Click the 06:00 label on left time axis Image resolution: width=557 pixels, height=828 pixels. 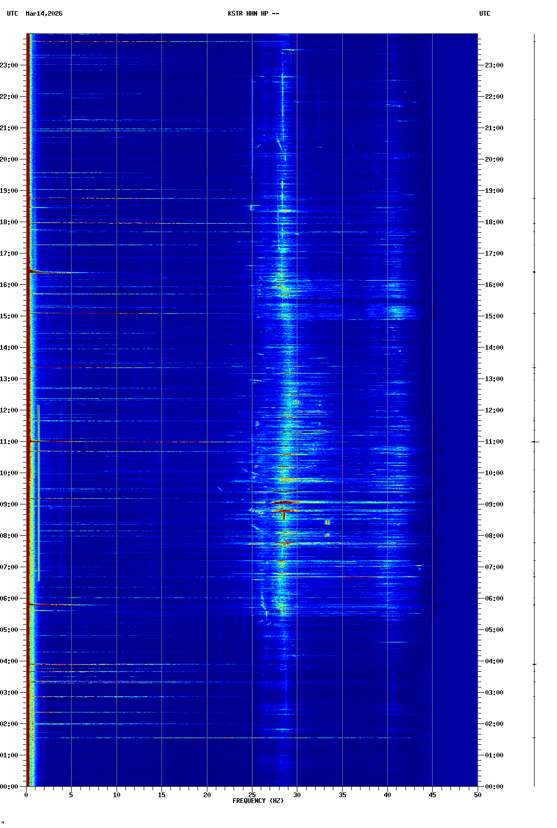tap(9, 599)
